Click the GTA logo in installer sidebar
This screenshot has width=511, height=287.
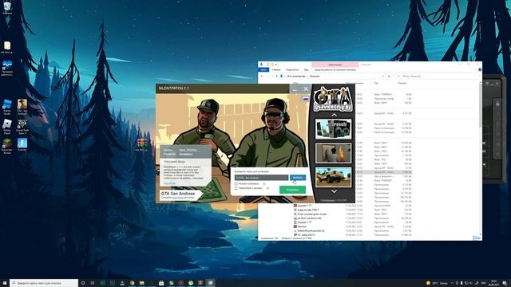tap(333, 98)
